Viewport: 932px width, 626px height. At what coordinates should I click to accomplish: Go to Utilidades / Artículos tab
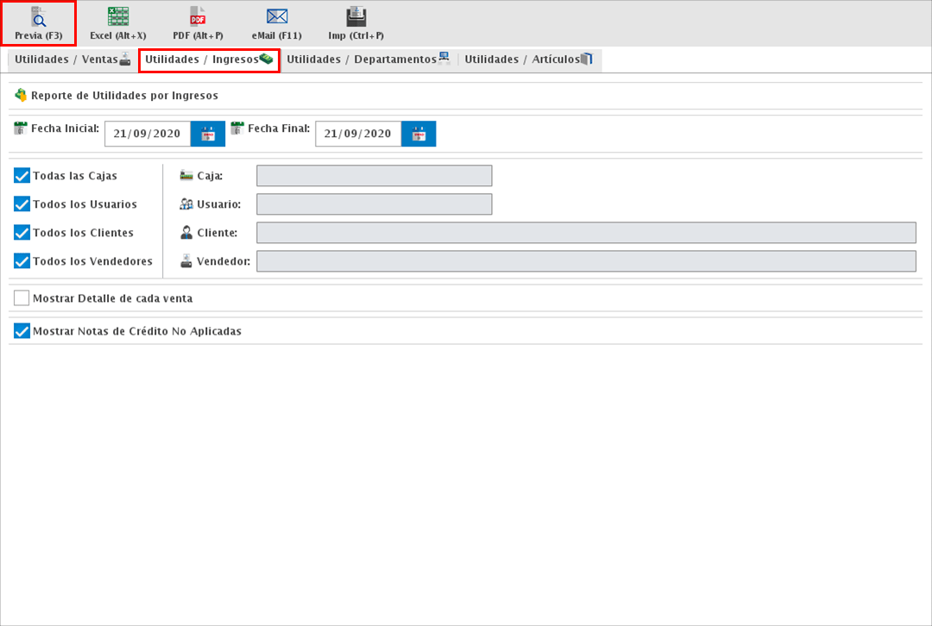point(528,59)
